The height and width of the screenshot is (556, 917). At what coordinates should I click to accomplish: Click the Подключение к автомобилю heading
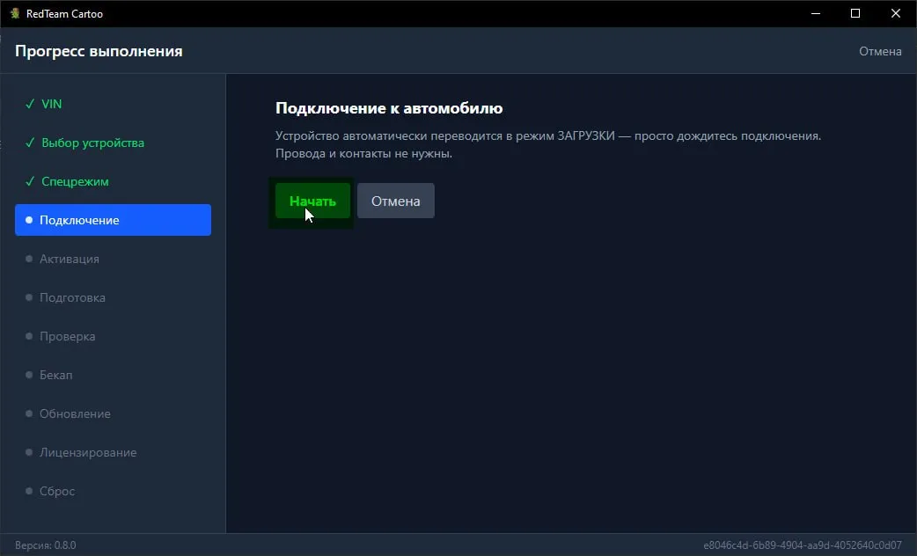tap(389, 108)
